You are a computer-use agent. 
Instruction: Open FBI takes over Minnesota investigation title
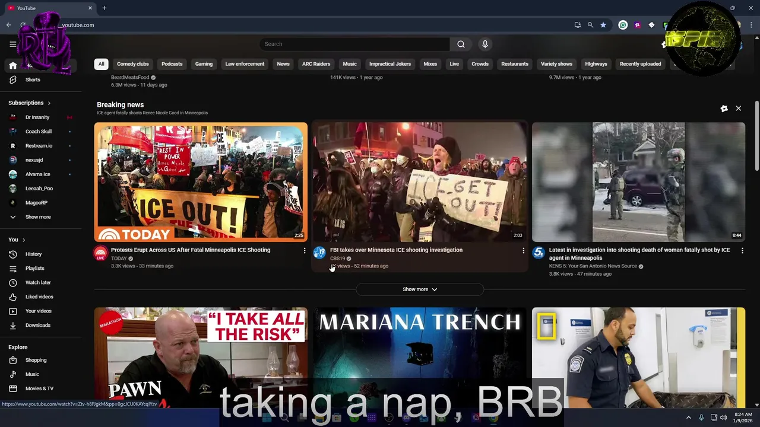tap(396, 250)
